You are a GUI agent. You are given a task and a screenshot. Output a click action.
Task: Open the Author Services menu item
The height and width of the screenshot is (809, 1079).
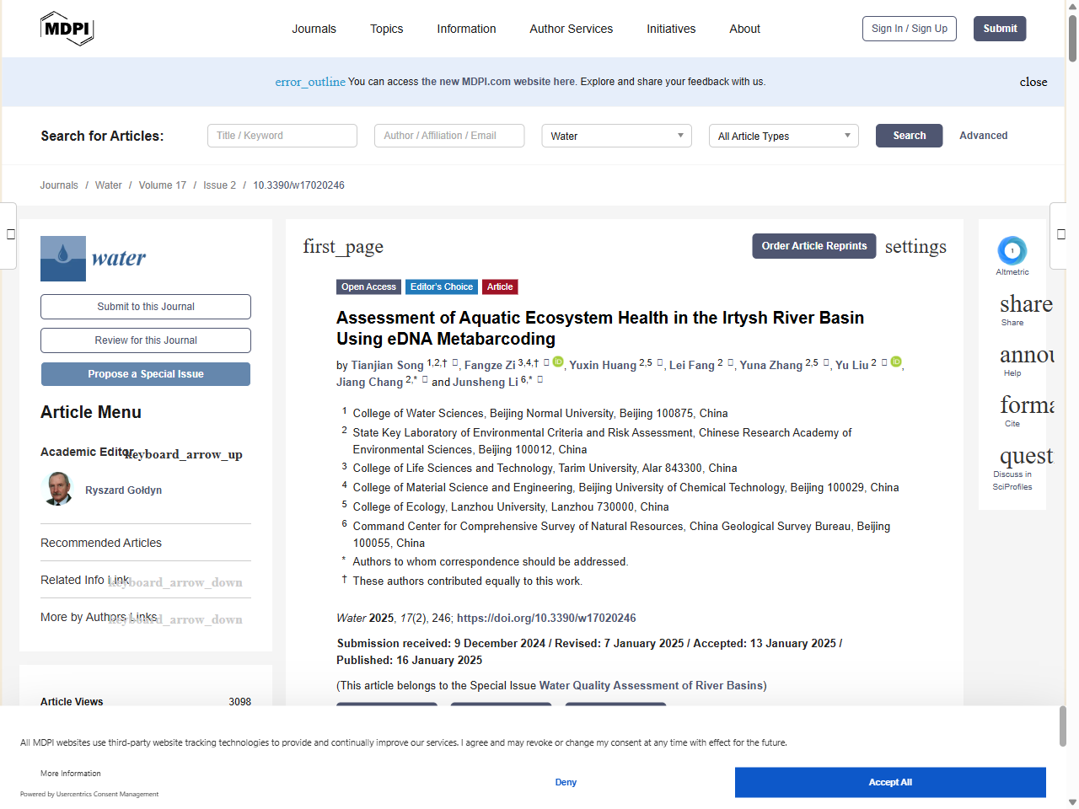[571, 28]
